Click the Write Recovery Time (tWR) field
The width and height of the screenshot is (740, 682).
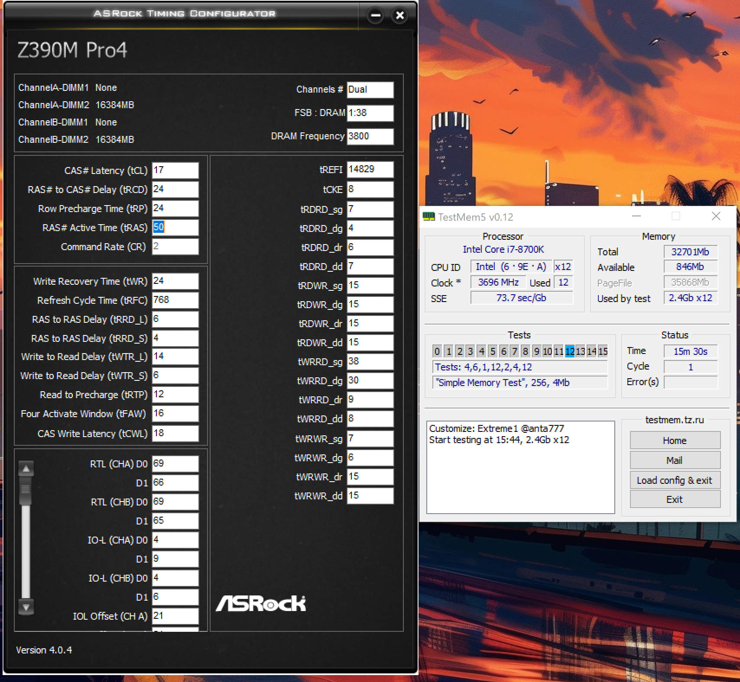point(175,281)
